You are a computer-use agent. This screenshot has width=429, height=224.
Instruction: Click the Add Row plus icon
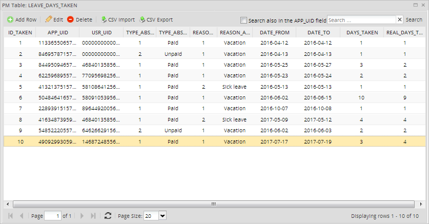(x=10, y=19)
